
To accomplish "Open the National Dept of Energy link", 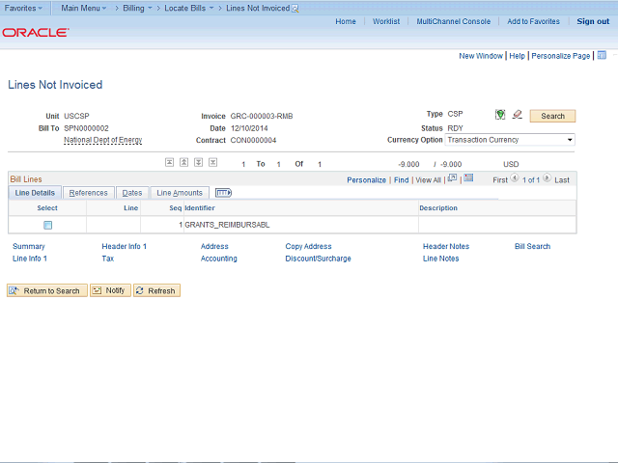I will pos(102,140).
